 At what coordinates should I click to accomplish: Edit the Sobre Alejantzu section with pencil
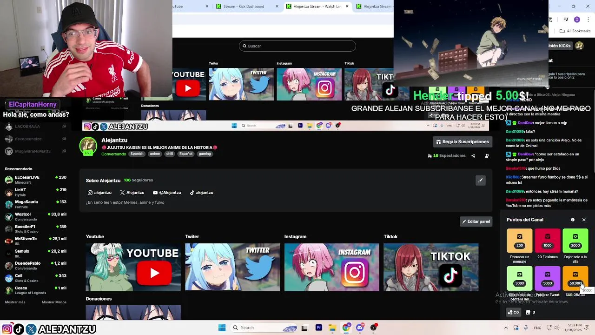point(481,181)
